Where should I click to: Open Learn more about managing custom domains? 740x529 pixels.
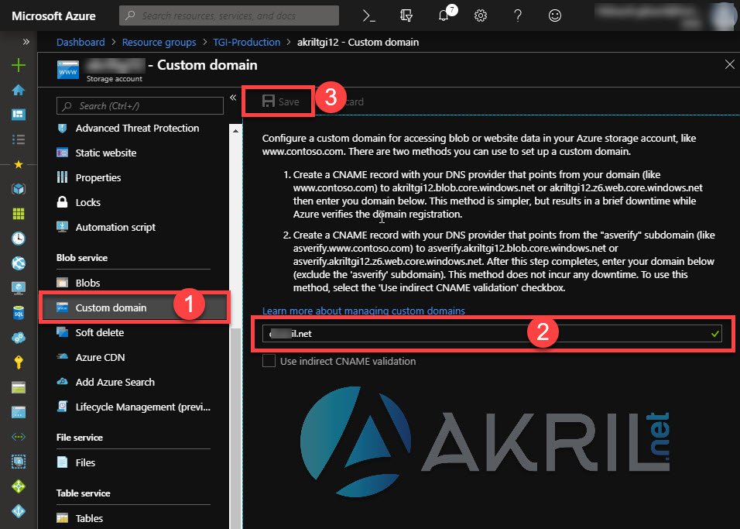364,311
